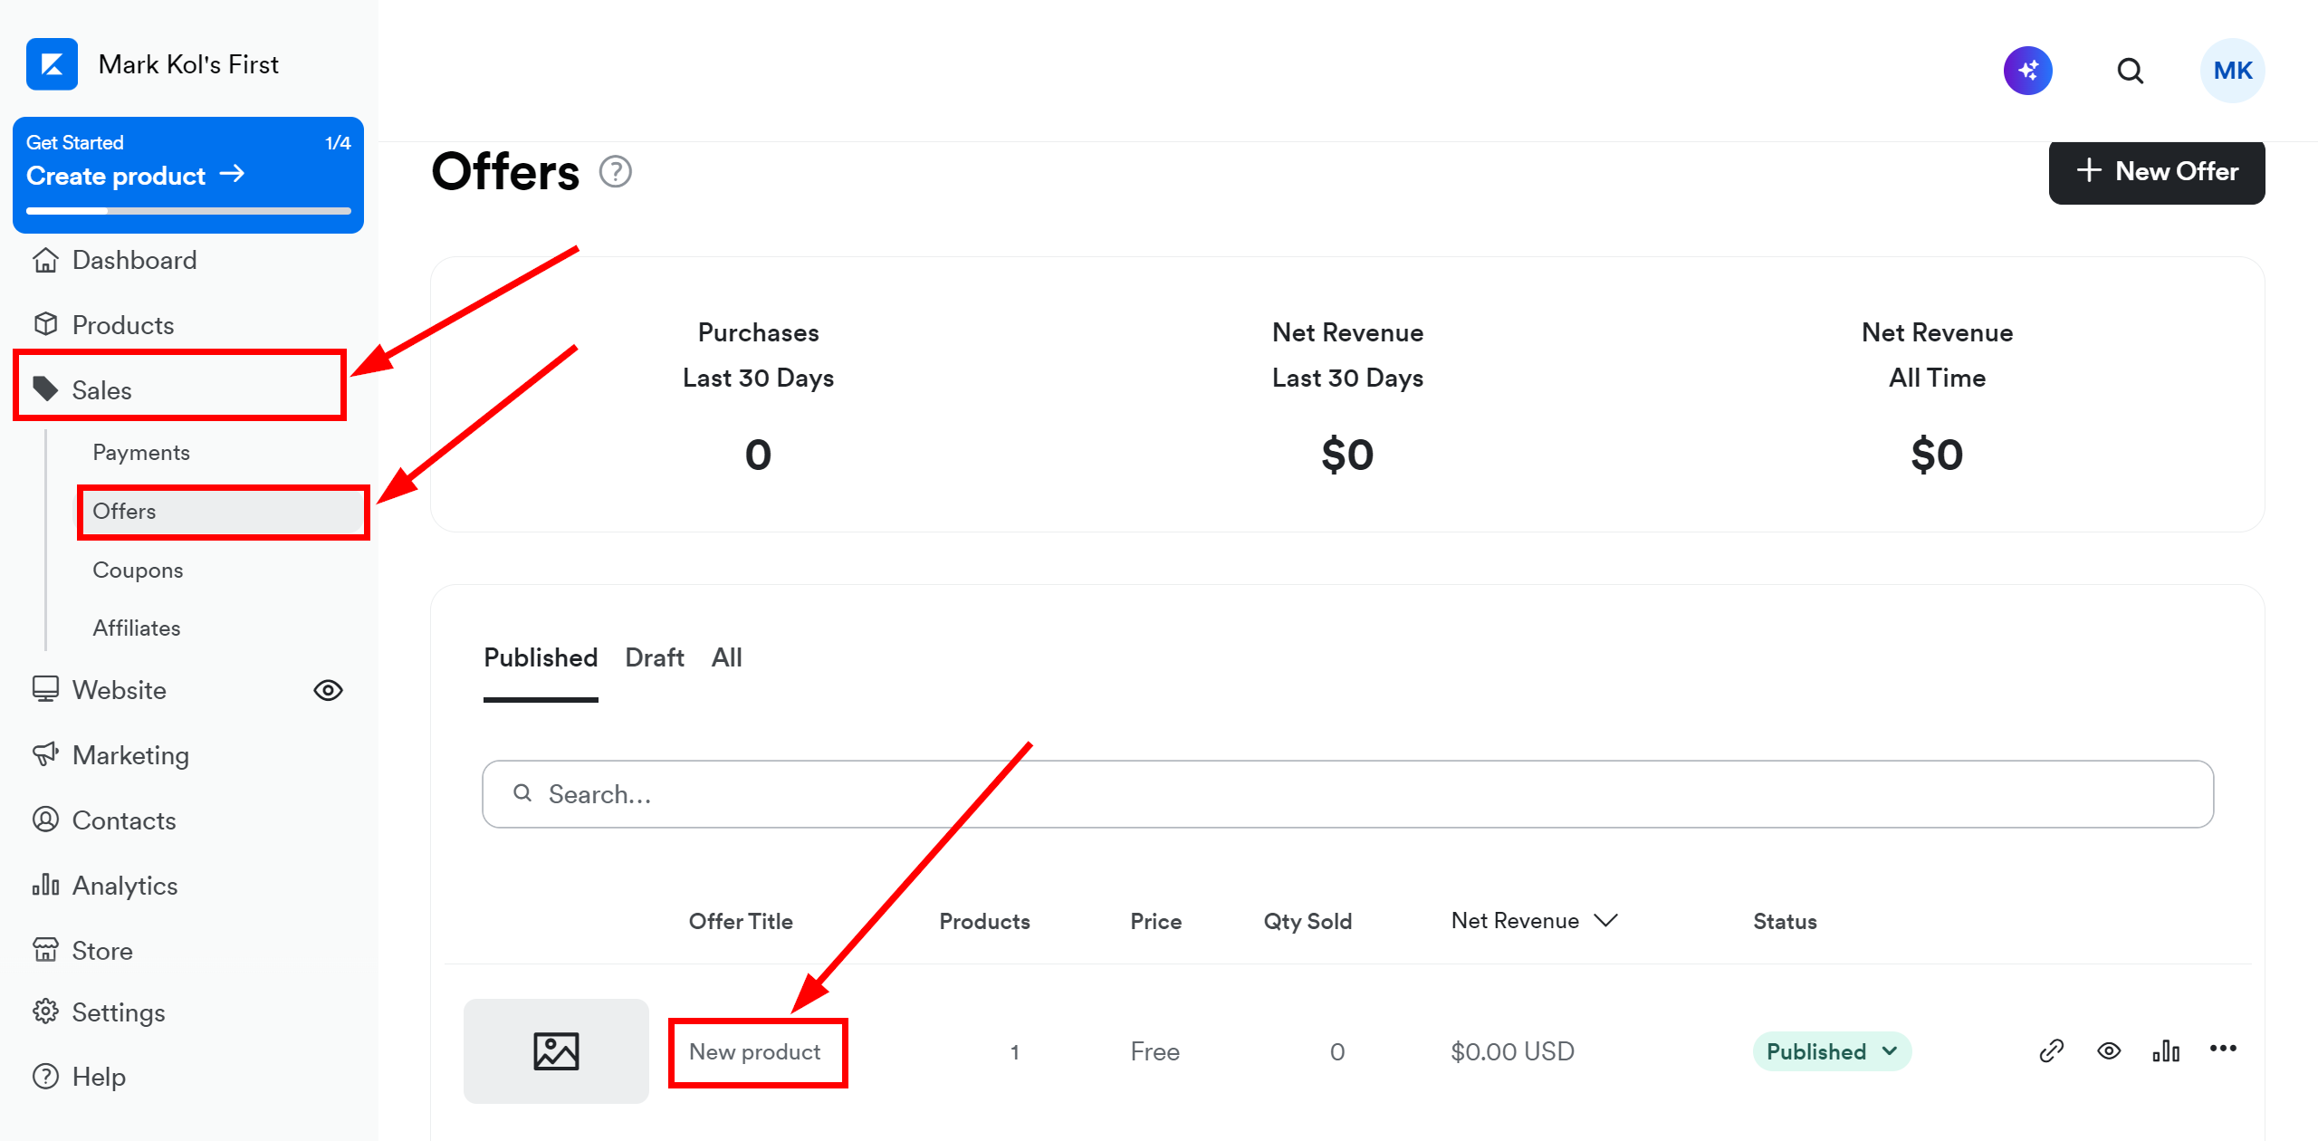Open the Published status dropdown
Screen dimensions: 2318x1141
tap(1832, 1051)
